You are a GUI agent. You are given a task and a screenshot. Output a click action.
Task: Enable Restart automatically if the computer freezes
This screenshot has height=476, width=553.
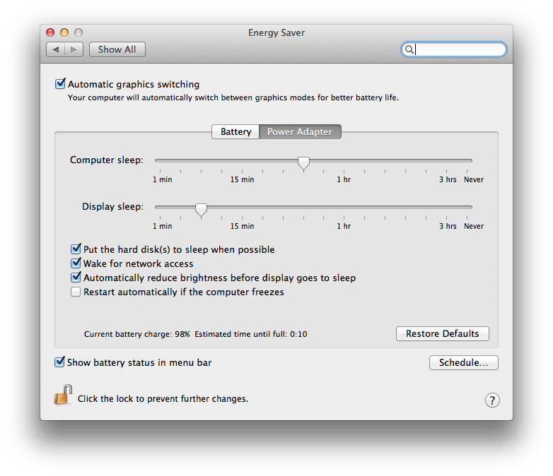tap(76, 292)
